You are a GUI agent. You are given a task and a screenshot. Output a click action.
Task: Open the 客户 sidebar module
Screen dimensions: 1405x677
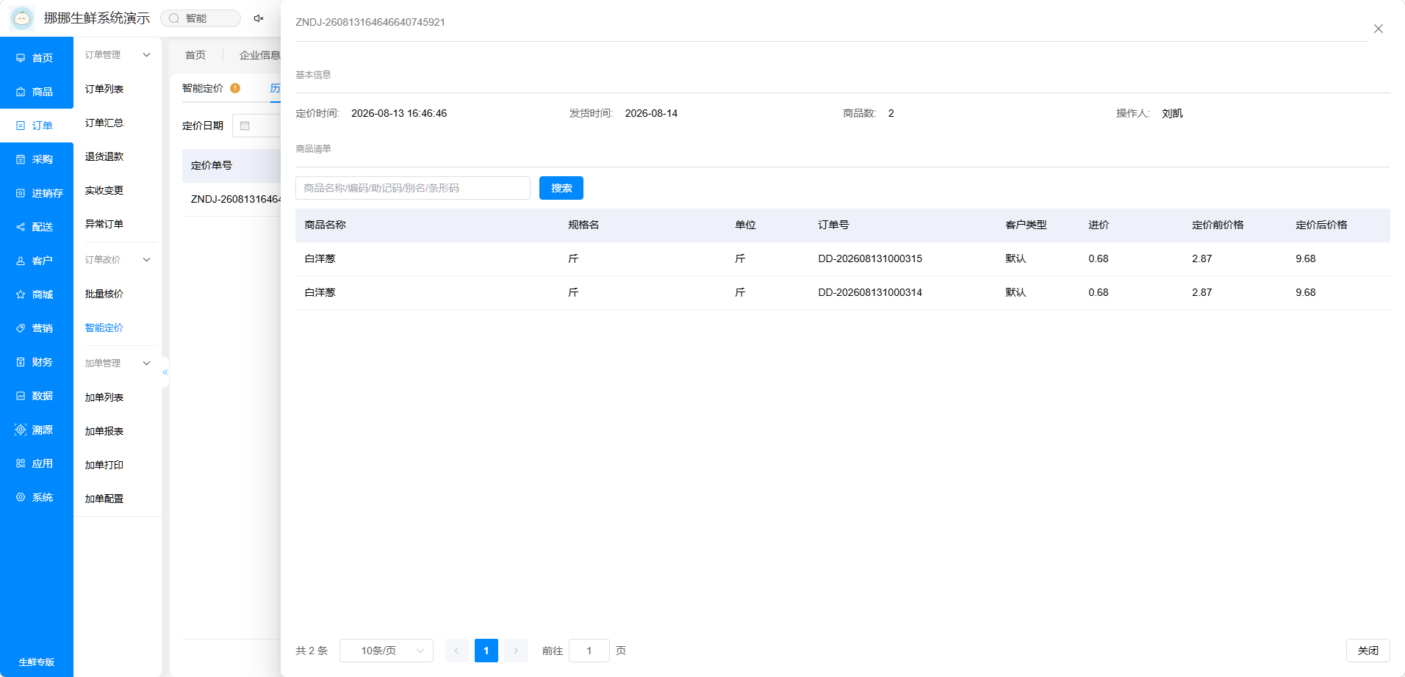pos(36,261)
